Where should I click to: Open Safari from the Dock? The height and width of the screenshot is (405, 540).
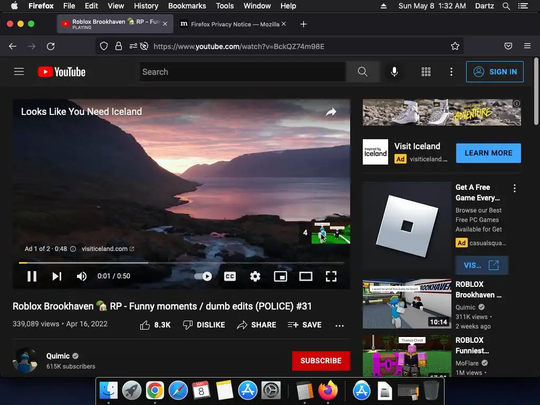pyautogui.click(x=178, y=391)
